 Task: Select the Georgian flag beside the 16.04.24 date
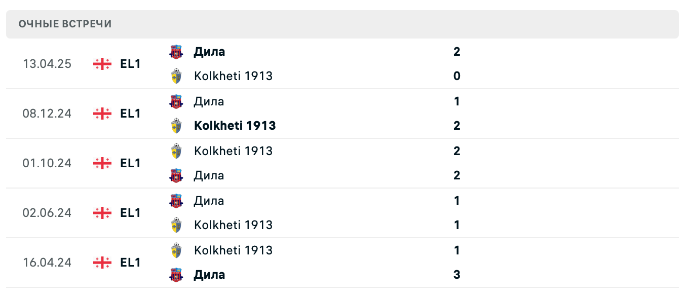coord(101,263)
